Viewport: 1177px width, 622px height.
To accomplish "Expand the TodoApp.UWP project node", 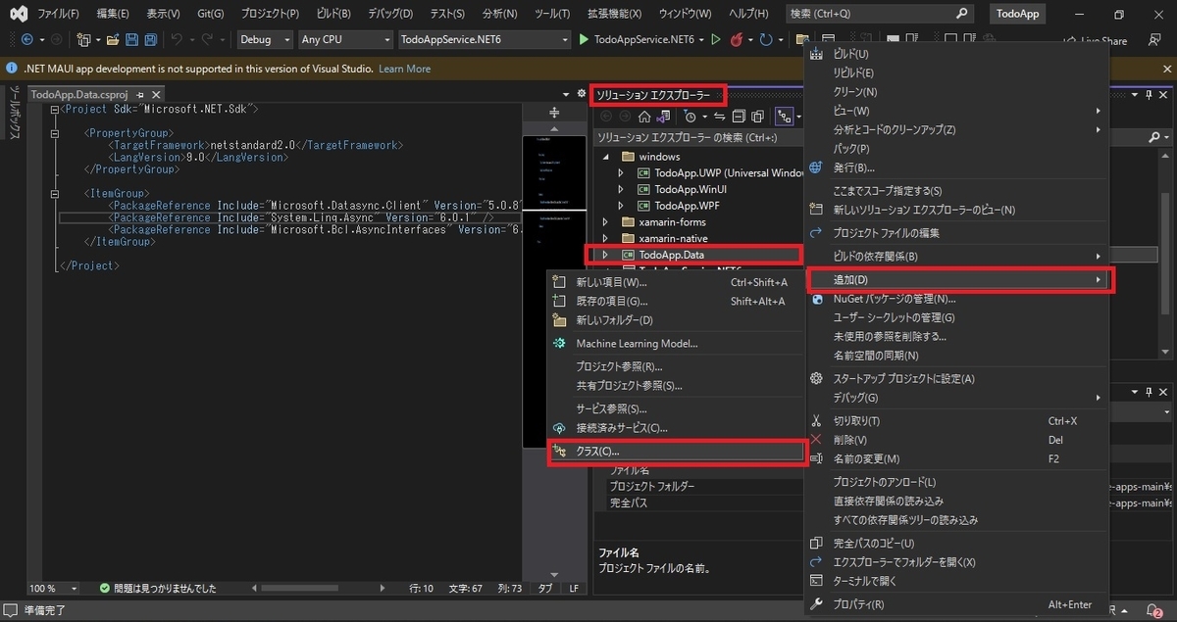I will click(x=620, y=173).
